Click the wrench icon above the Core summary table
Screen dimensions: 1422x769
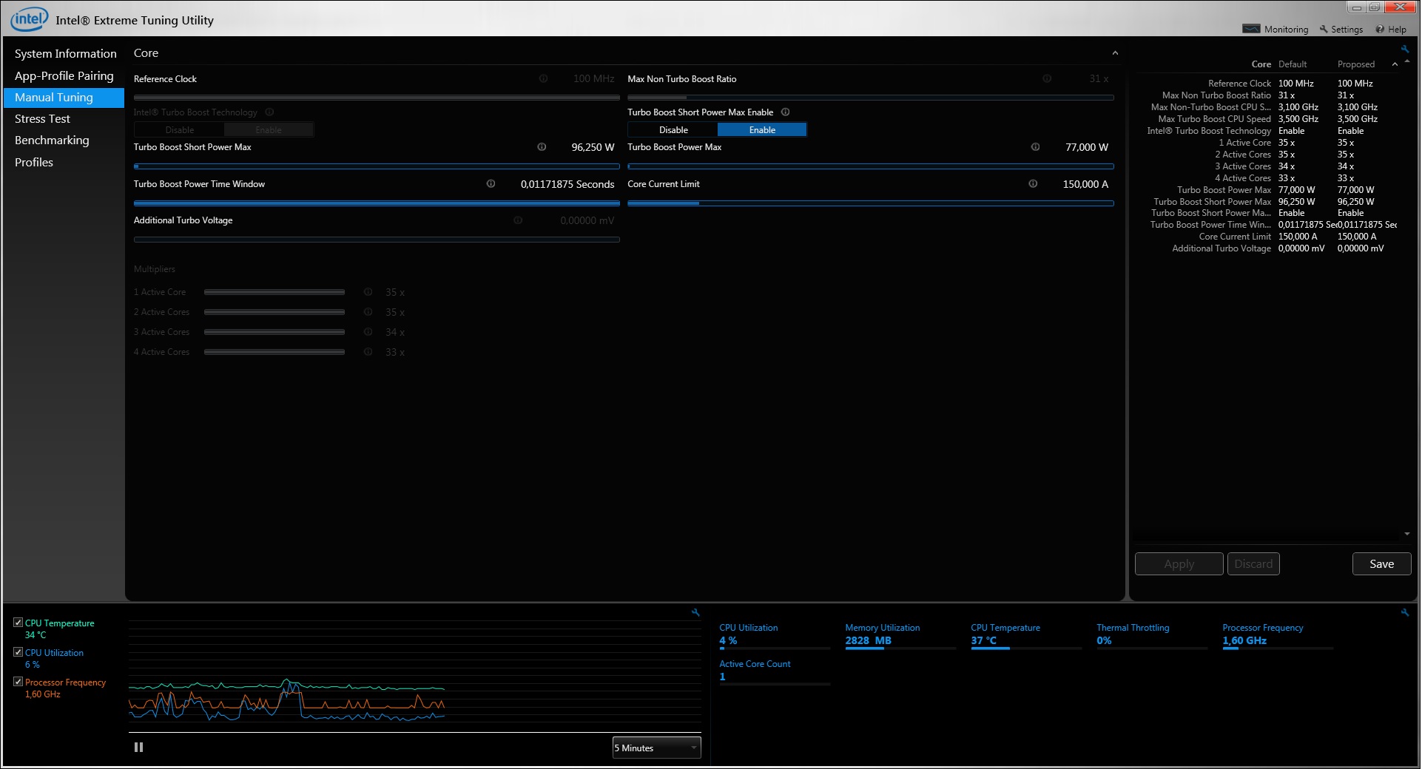tap(1404, 49)
